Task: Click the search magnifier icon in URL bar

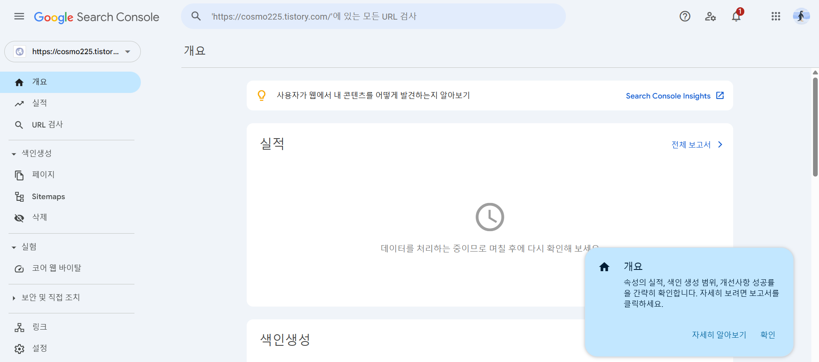Action: pos(196,16)
